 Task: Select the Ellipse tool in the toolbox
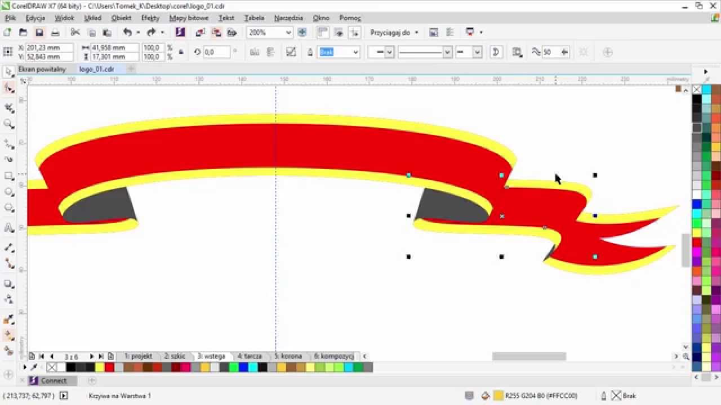(x=9, y=192)
